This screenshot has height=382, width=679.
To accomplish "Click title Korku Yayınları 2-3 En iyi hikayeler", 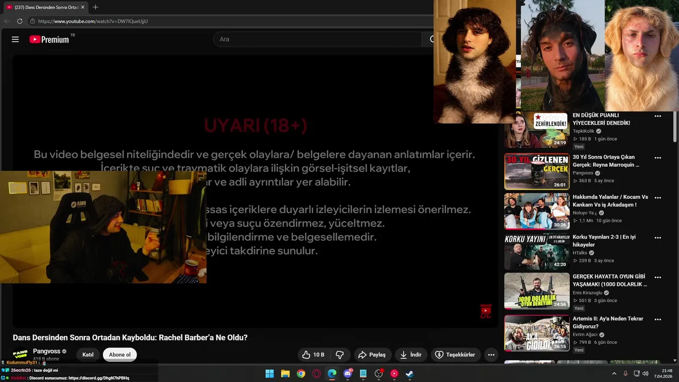I will tap(604, 241).
